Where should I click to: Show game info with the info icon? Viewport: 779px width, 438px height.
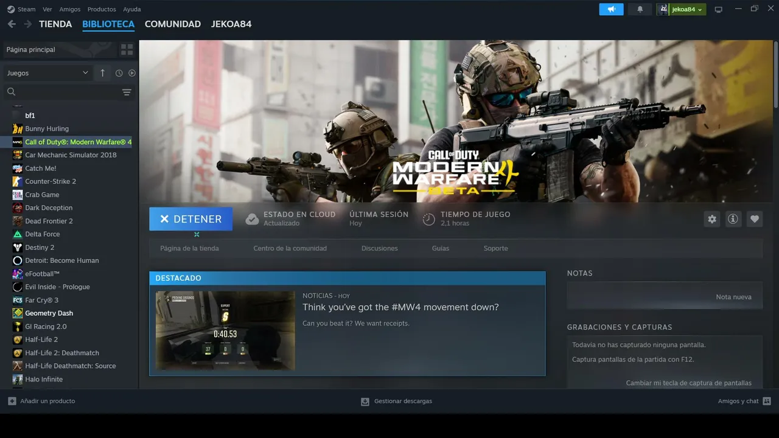point(733,219)
